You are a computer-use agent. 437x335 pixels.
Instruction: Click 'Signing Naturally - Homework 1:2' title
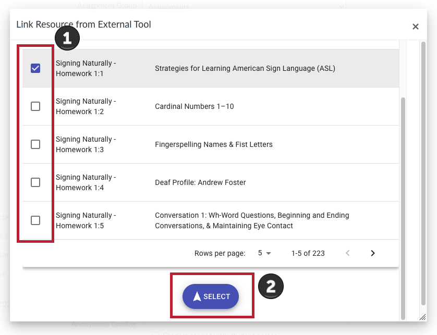[x=86, y=106]
